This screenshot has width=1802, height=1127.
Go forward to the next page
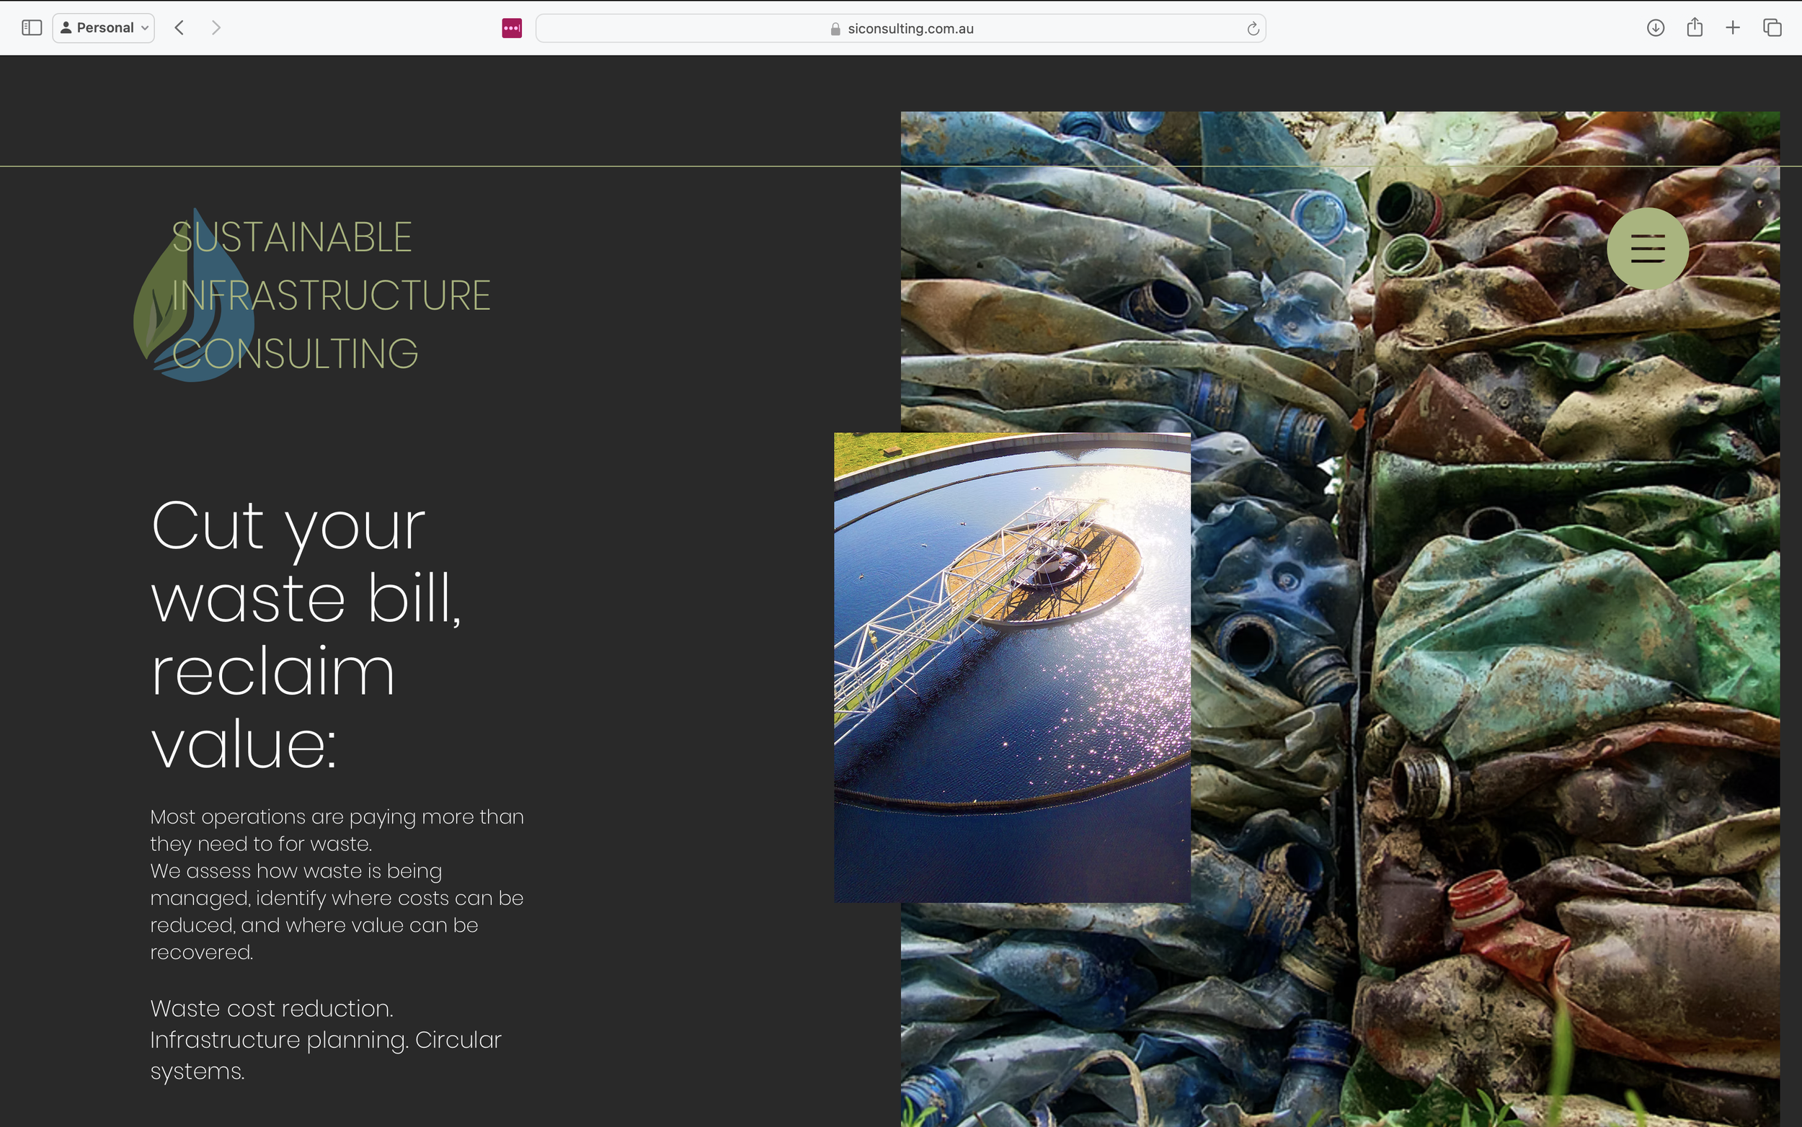click(216, 28)
